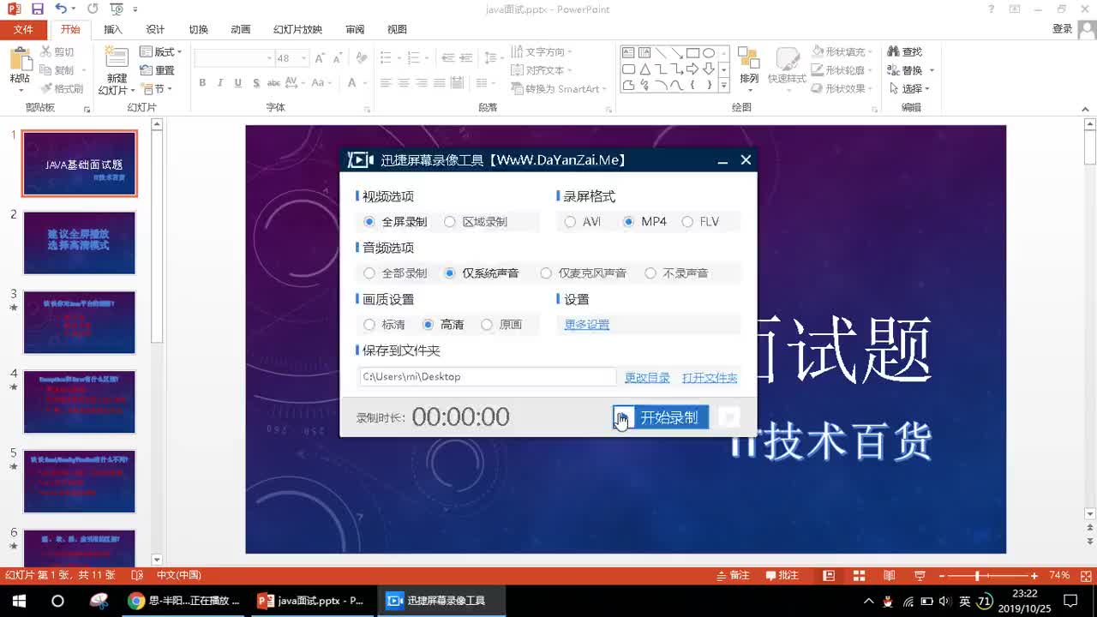Click the save folder path field
The image size is (1097, 617).
coord(488,377)
